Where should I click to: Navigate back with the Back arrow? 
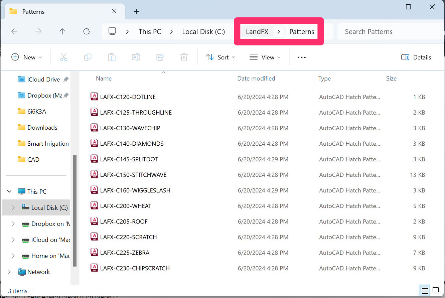click(14, 31)
